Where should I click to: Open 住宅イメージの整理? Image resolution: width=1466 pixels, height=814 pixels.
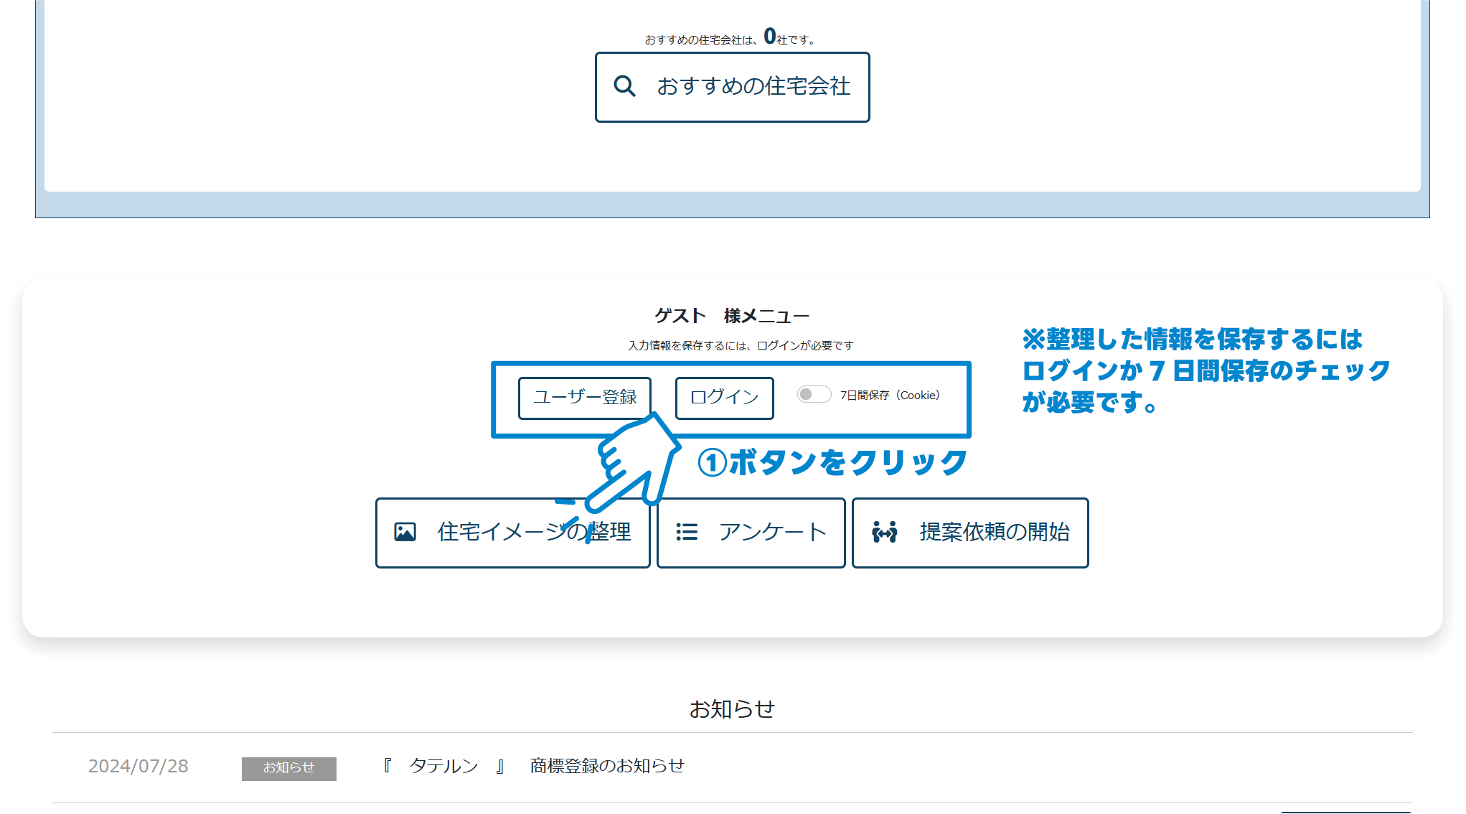point(512,532)
